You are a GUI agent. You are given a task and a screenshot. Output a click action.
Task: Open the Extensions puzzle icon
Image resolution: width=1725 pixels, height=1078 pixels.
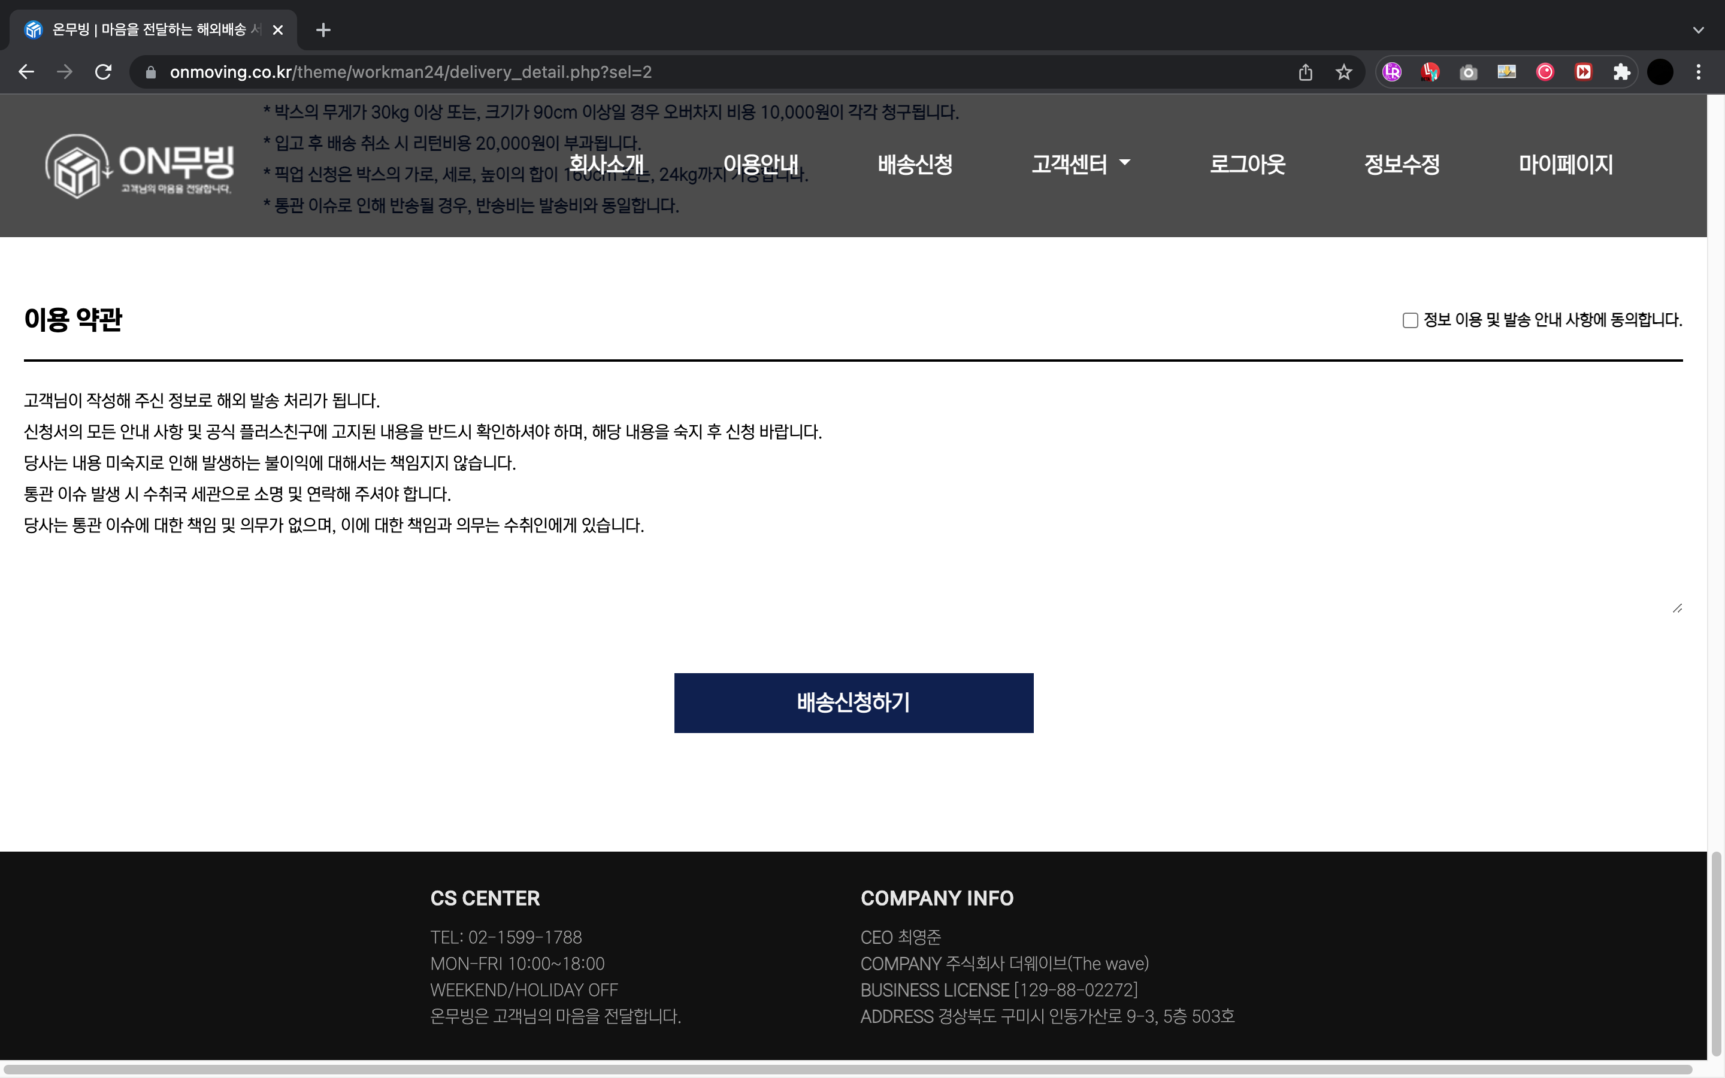pos(1621,72)
